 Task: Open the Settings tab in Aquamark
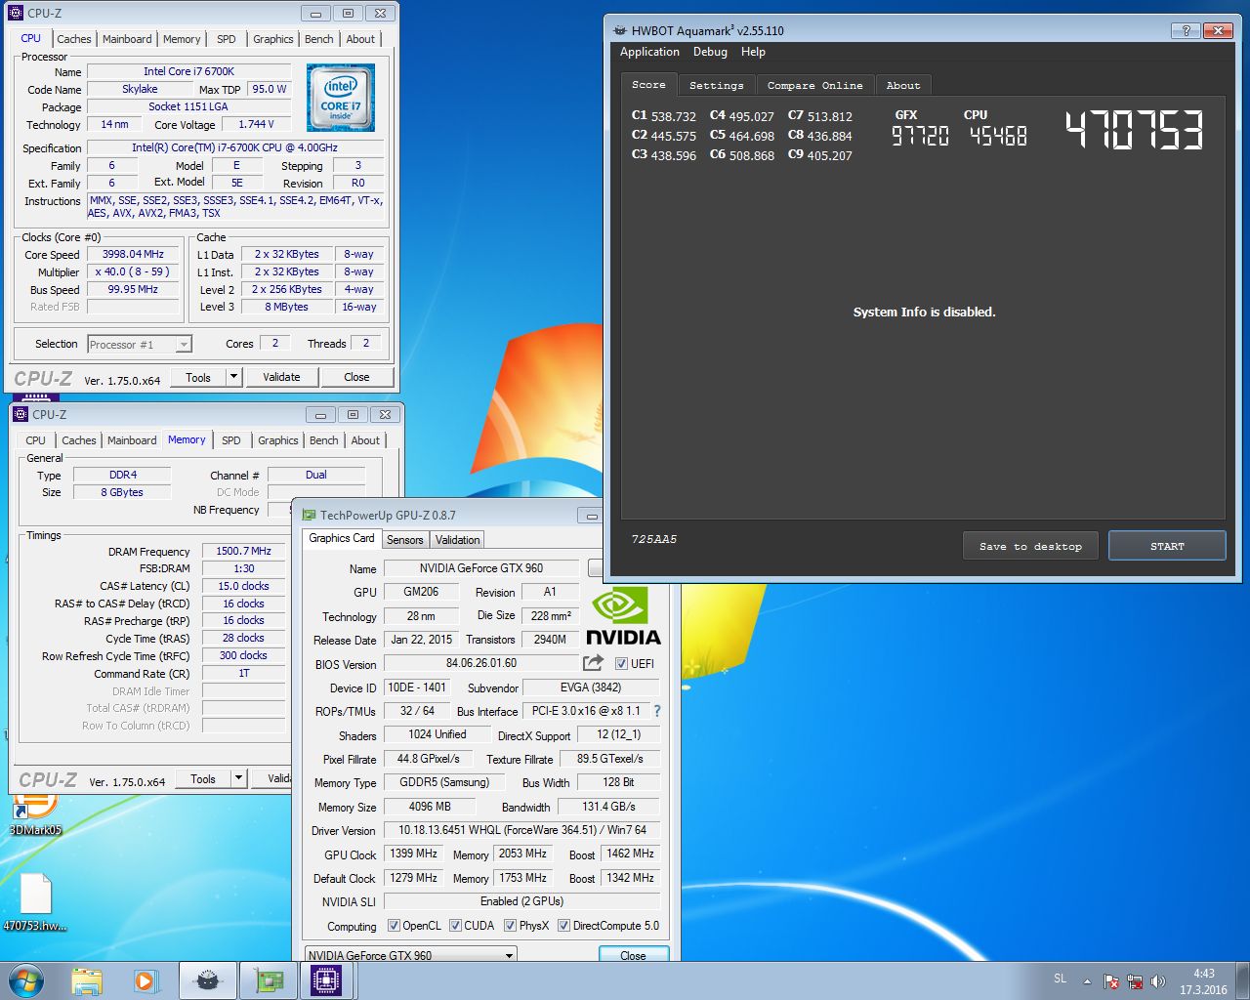point(717,86)
